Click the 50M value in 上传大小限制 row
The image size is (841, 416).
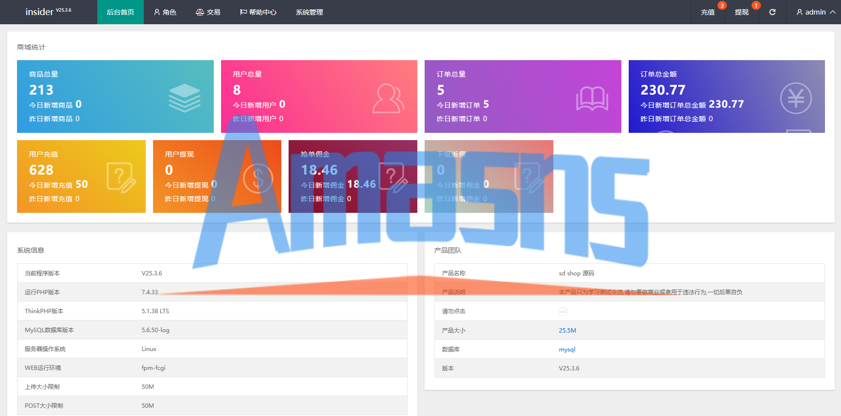point(148,386)
